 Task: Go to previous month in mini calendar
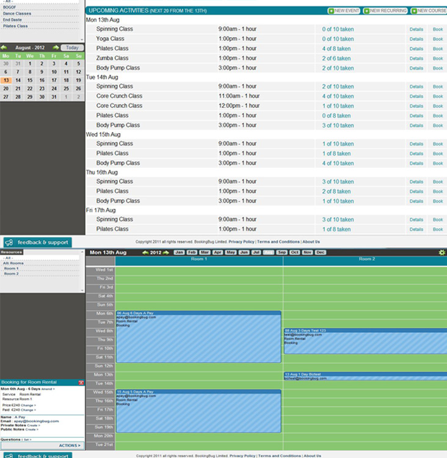[4, 48]
